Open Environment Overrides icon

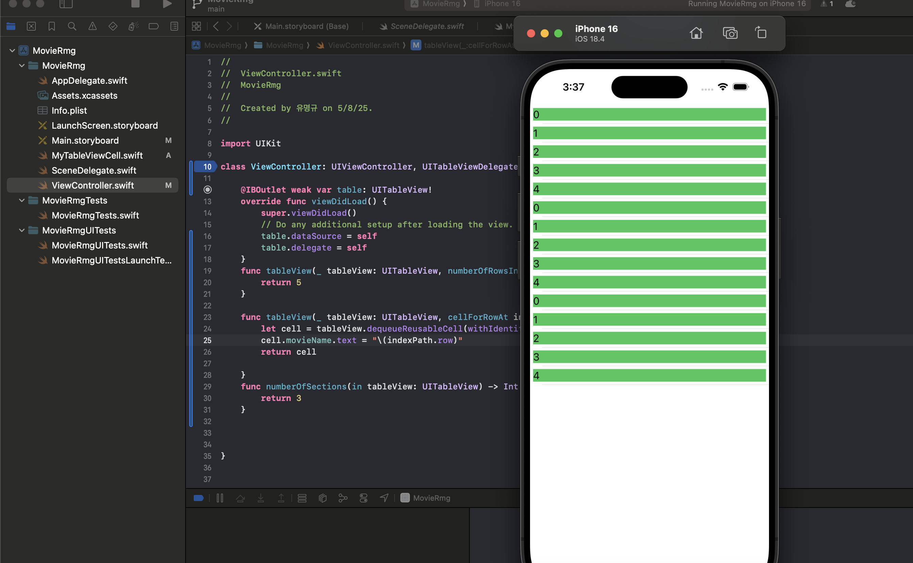point(364,498)
